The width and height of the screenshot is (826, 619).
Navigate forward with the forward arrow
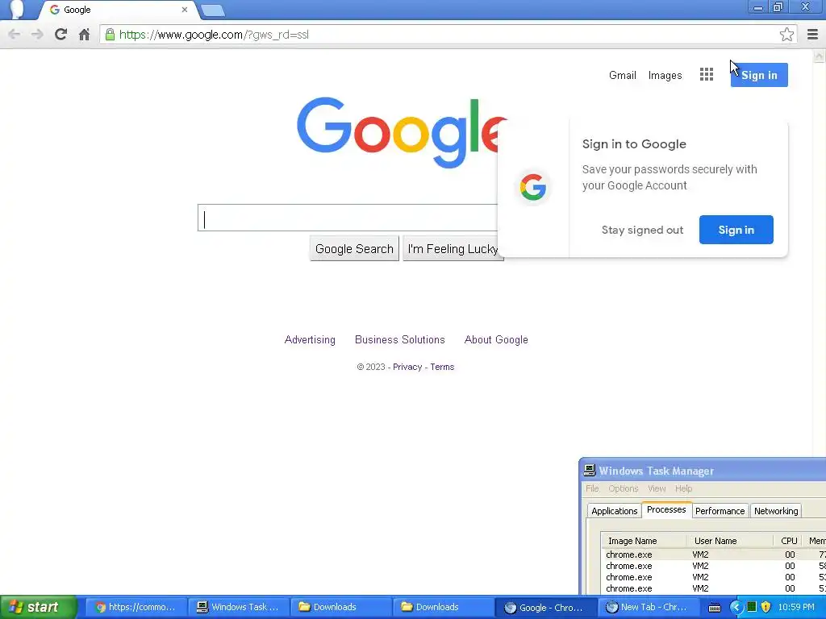[37, 35]
